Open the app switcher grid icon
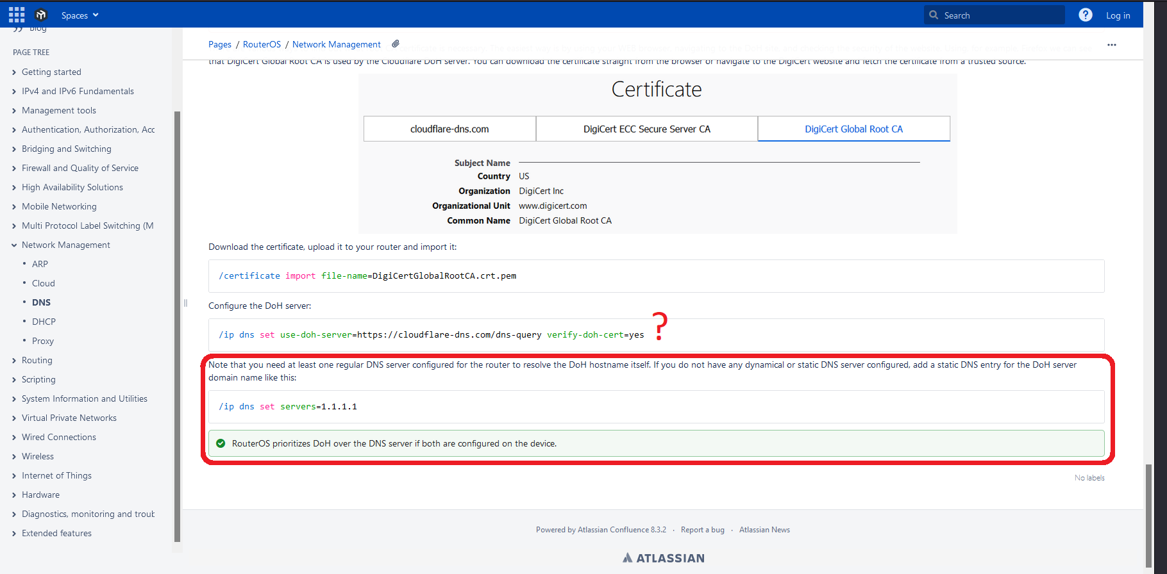 coord(17,15)
